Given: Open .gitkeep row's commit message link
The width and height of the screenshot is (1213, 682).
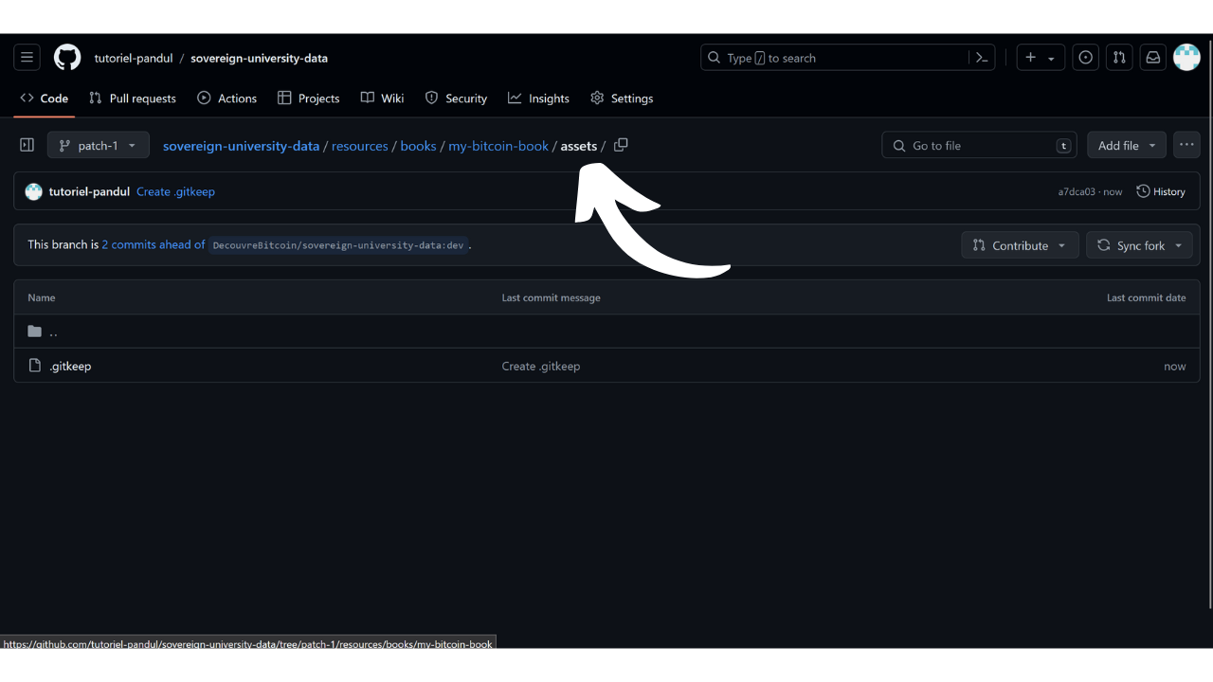Looking at the screenshot, I should pos(541,366).
